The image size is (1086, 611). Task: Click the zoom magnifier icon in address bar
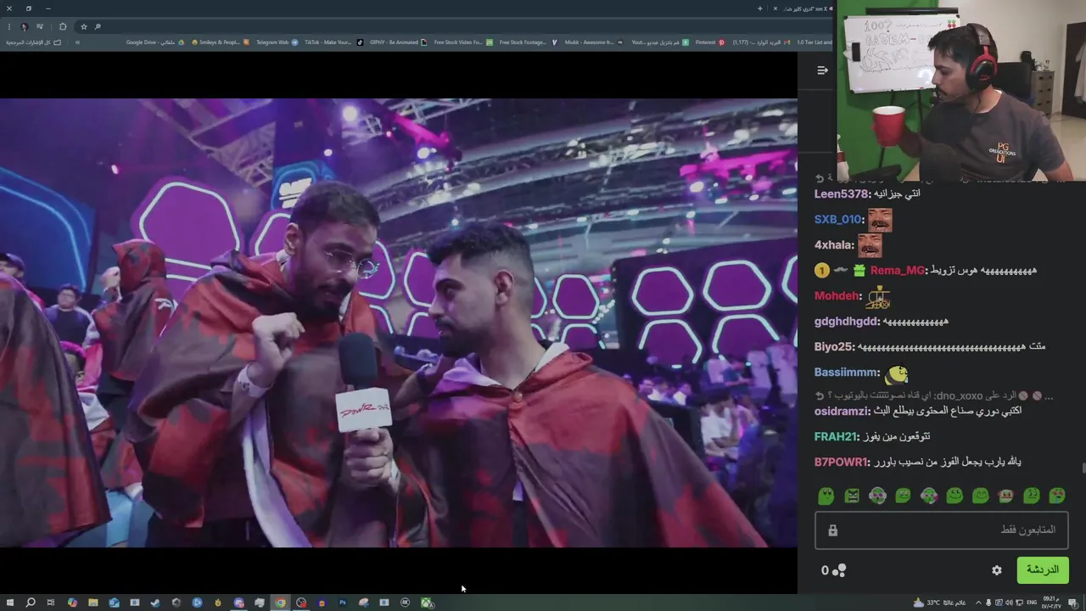(98, 27)
